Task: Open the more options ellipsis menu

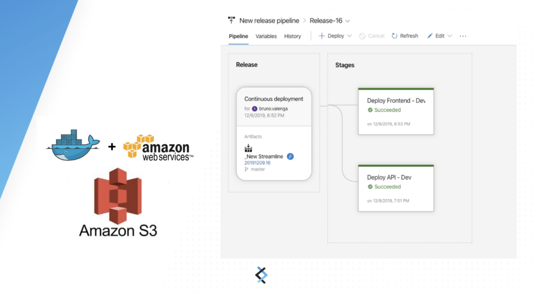Action: (463, 36)
